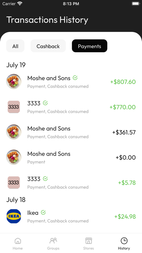Switch to the Cashback filter

click(48, 46)
